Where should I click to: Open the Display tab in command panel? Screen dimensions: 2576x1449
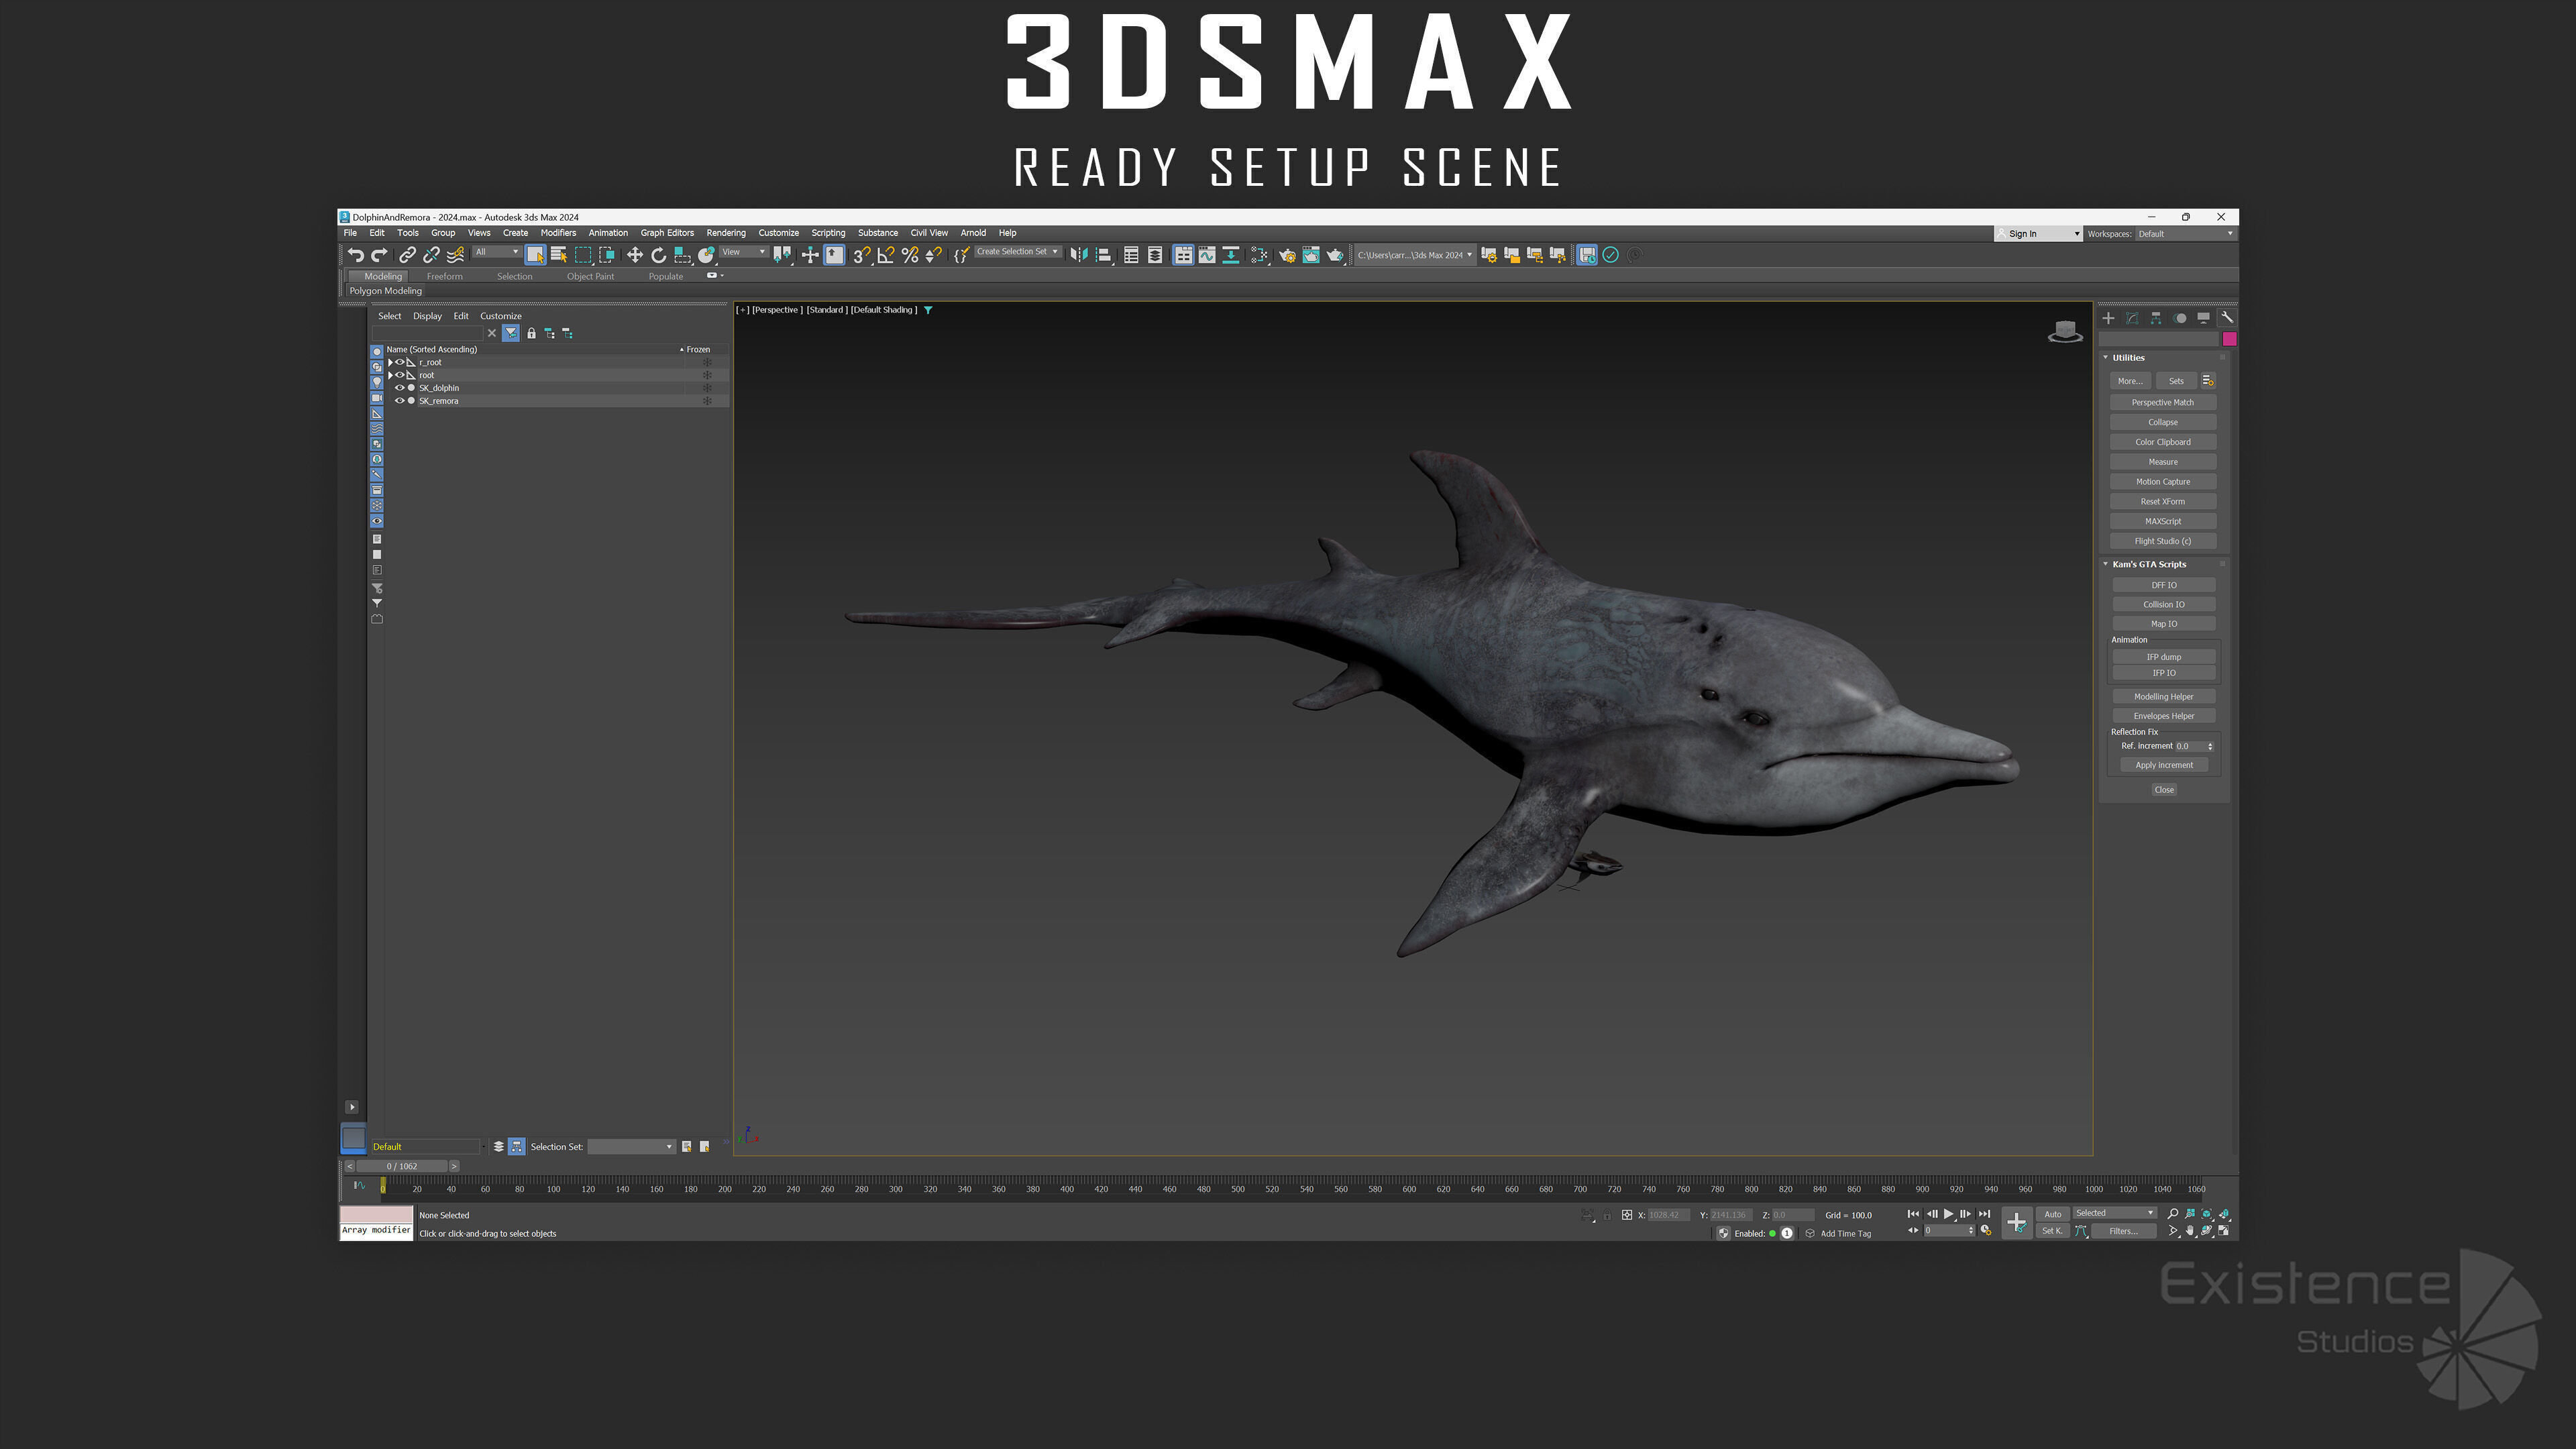click(2203, 318)
